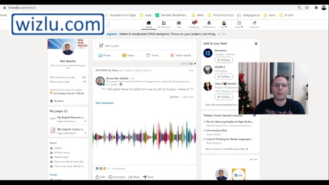
Task: Open the browser extensions puzzle icon
Action: pyautogui.click(x=316, y=8)
